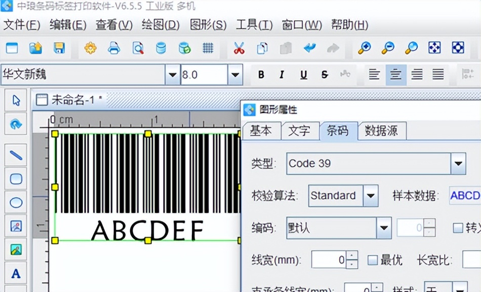Align text right
This screenshot has height=292, width=481.
[417, 75]
